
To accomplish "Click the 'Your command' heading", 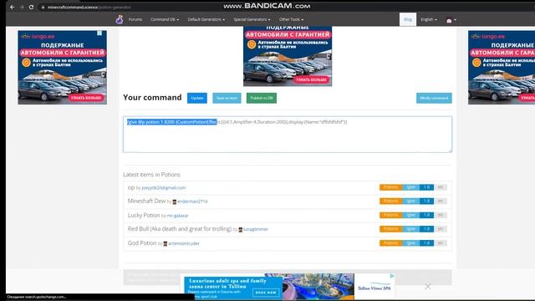I will (152, 98).
